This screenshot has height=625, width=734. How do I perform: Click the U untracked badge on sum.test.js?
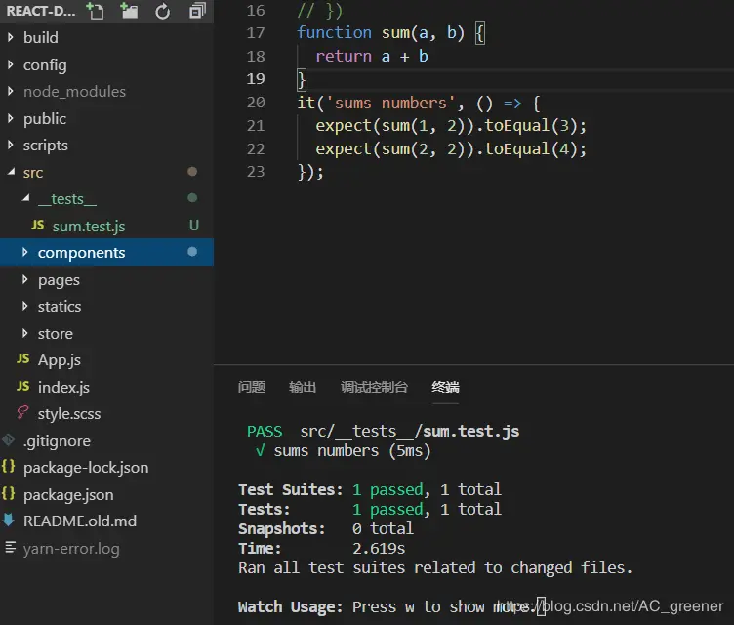click(x=194, y=226)
